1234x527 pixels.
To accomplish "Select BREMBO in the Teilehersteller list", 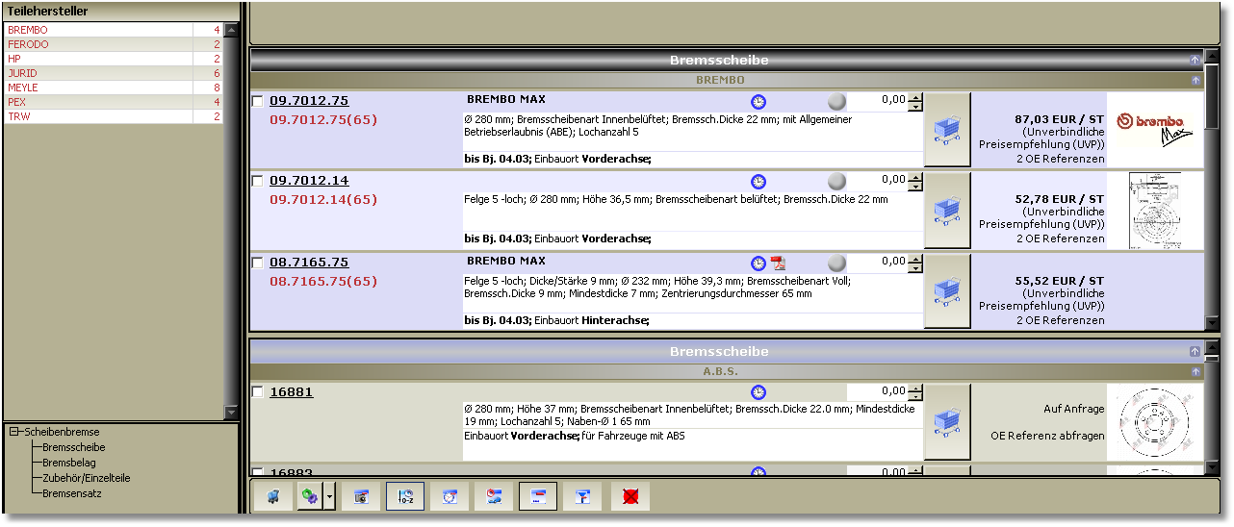I will pyautogui.click(x=113, y=30).
